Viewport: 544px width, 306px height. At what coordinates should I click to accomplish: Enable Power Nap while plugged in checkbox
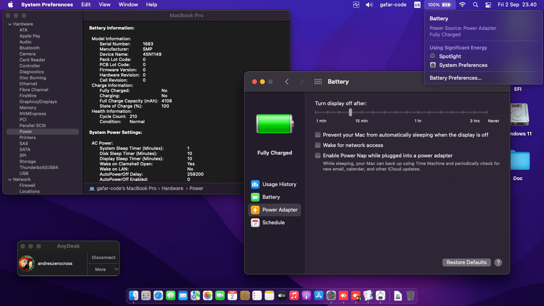[318, 155]
